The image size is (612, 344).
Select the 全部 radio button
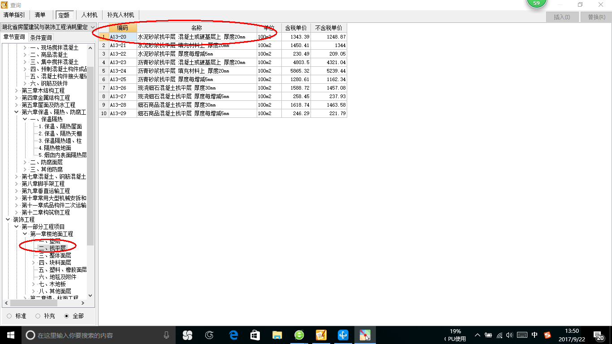pyautogui.click(x=67, y=316)
